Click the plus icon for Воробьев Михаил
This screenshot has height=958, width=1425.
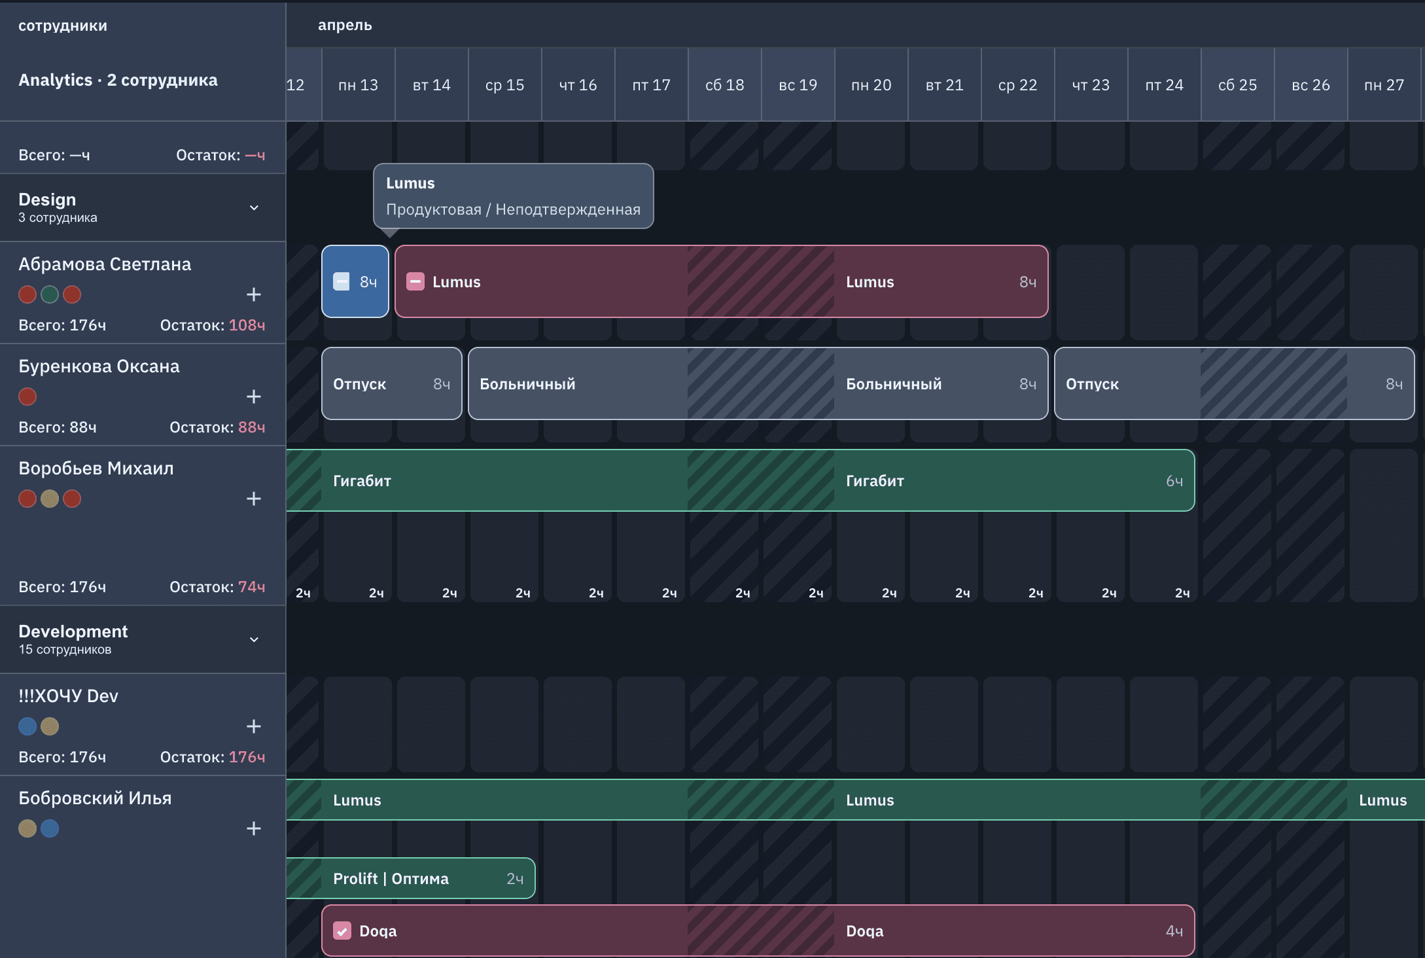tap(254, 499)
